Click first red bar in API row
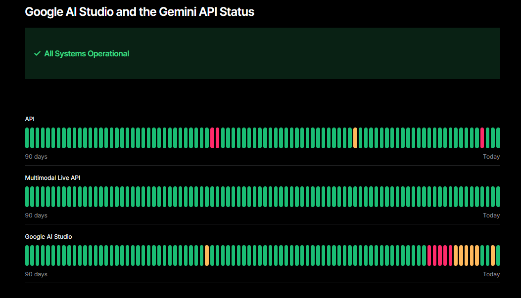 (x=212, y=138)
